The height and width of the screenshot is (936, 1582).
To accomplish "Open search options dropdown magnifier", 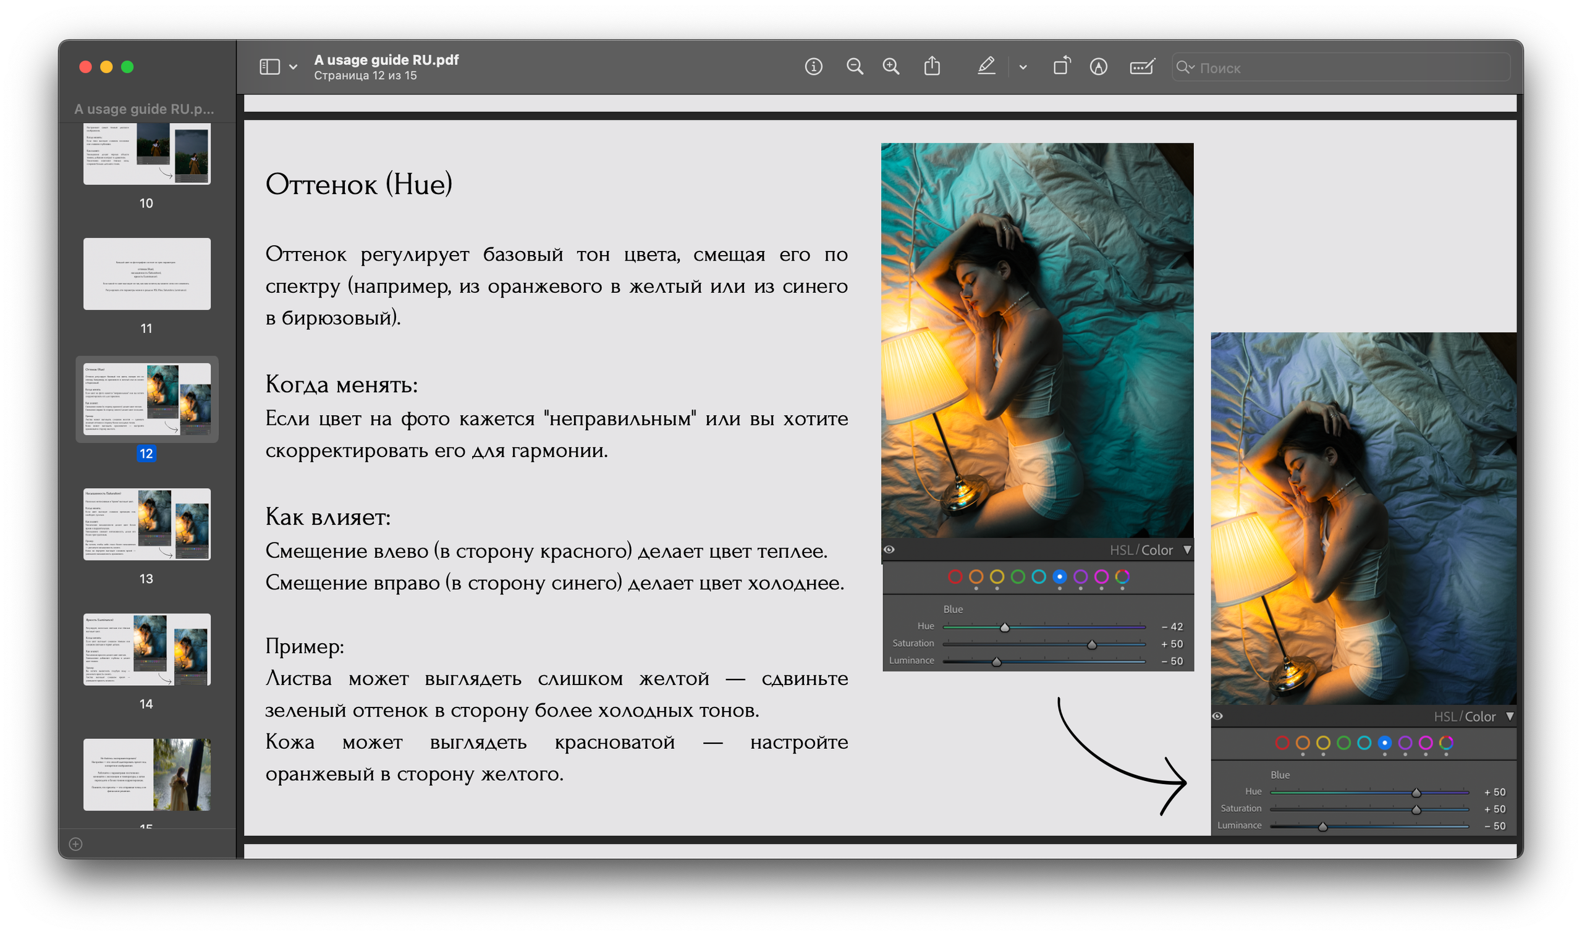I will [1185, 67].
